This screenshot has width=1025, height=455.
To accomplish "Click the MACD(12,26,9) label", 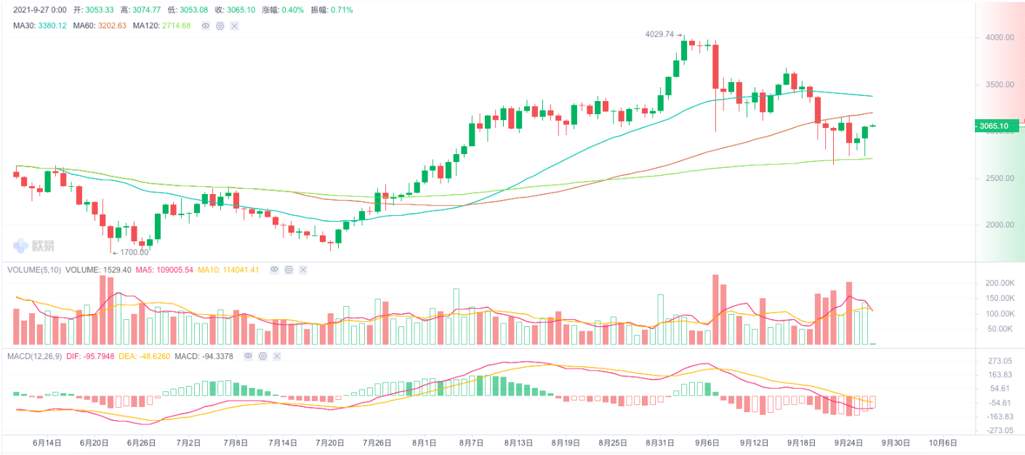I will click(x=34, y=356).
